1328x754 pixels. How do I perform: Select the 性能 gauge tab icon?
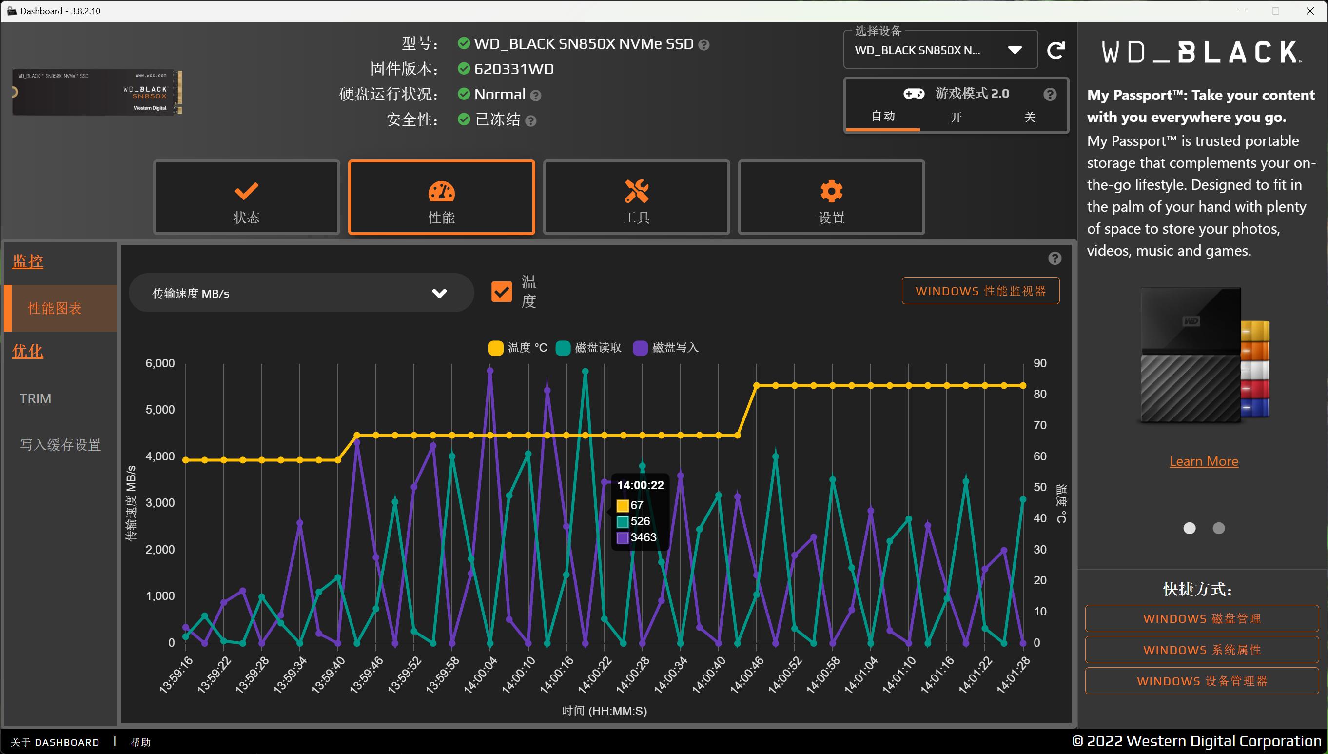pos(441,192)
